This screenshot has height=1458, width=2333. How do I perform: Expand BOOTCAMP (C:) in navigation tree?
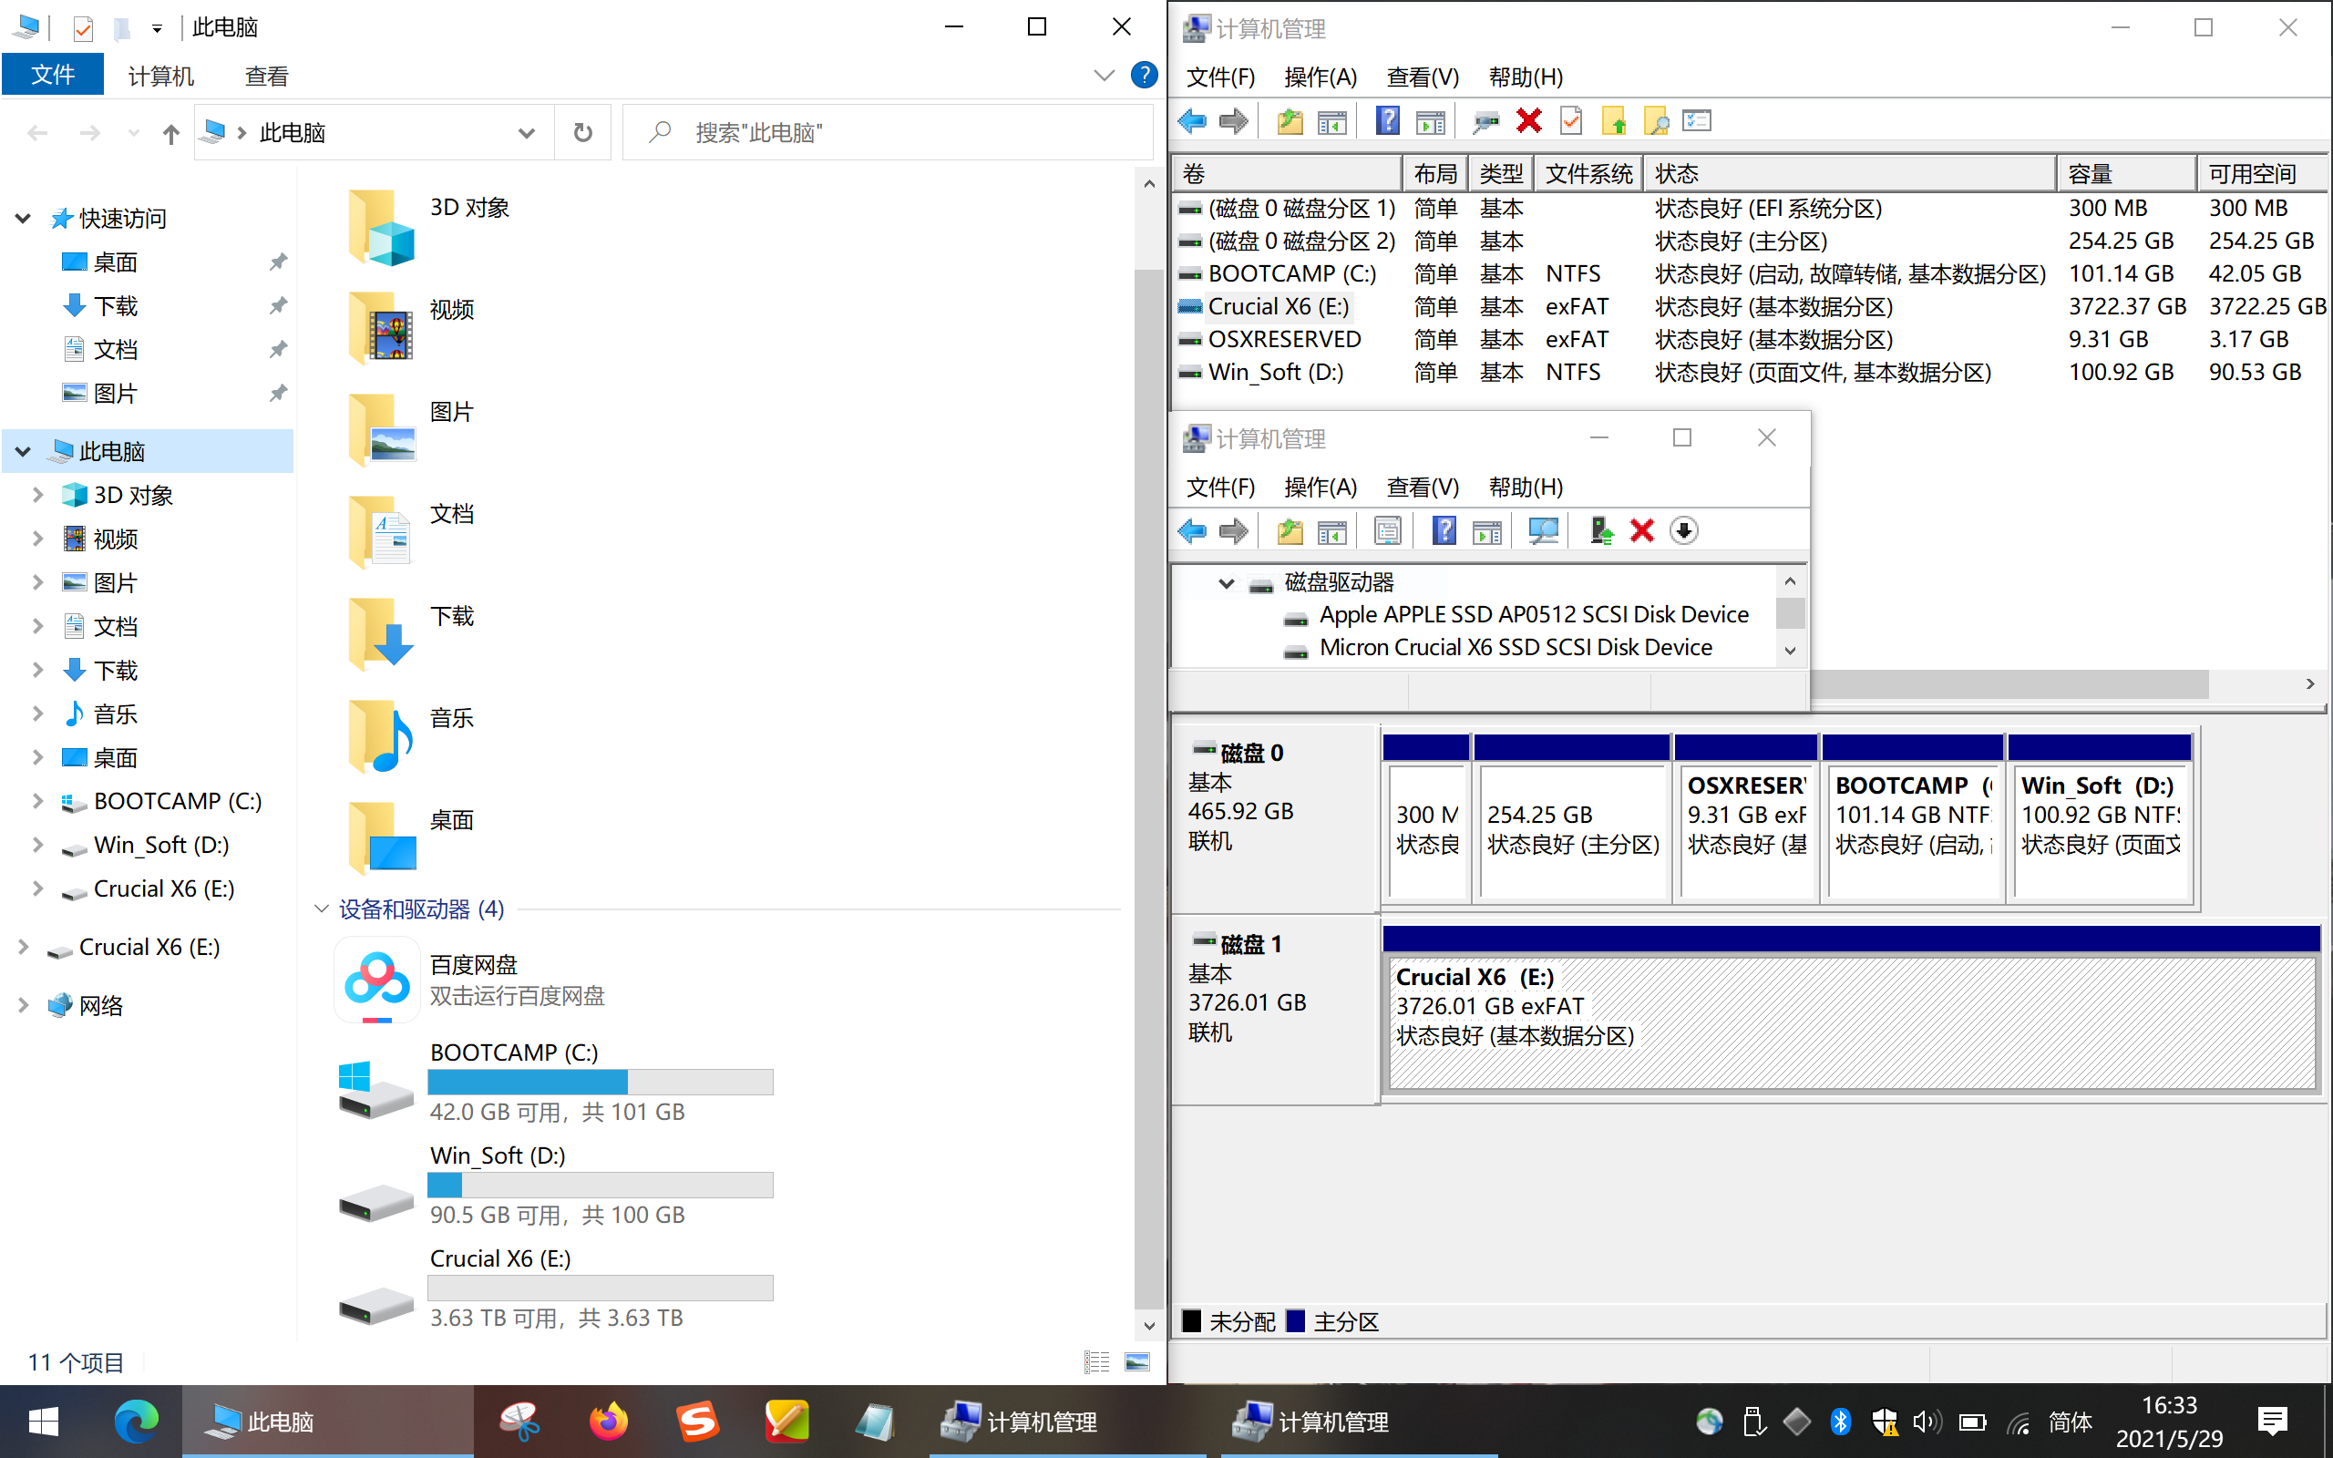click(37, 801)
